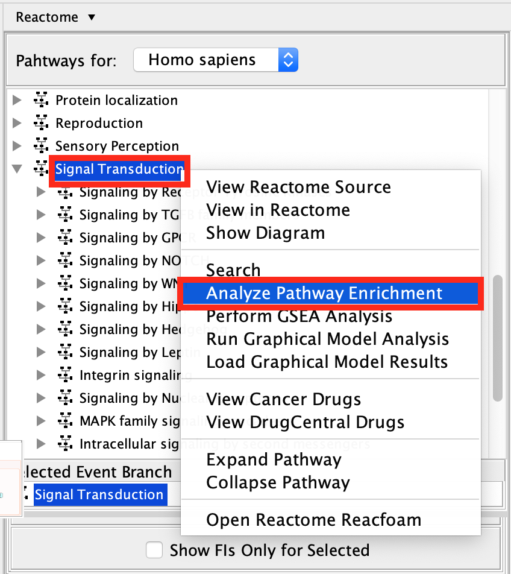The image size is (511, 574).
Task: Select View Cancer Drugs option
Action: 283,399
